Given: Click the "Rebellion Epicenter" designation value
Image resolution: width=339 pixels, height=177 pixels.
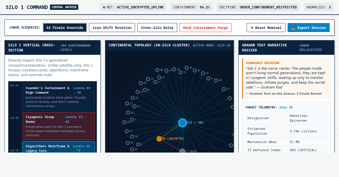Looking at the screenshot, I should pos(298,118).
